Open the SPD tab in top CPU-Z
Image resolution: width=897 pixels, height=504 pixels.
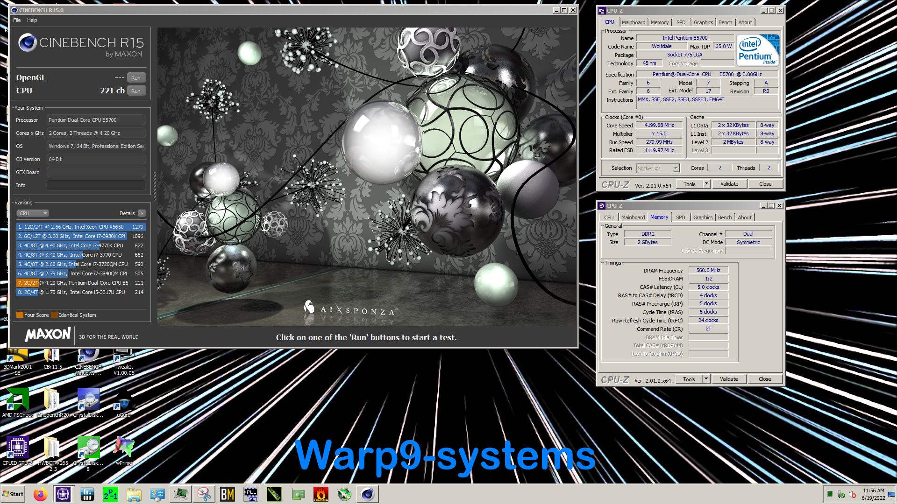(681, 22)
